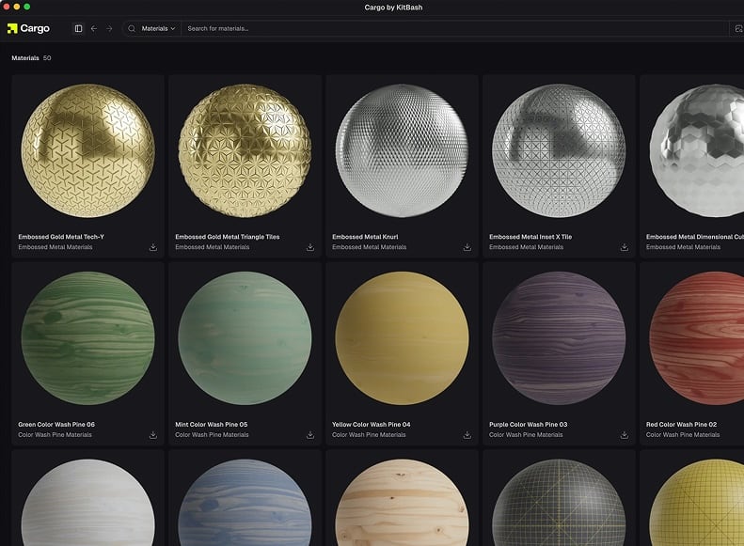Download Purple Color Wash Pine 03

625,434
